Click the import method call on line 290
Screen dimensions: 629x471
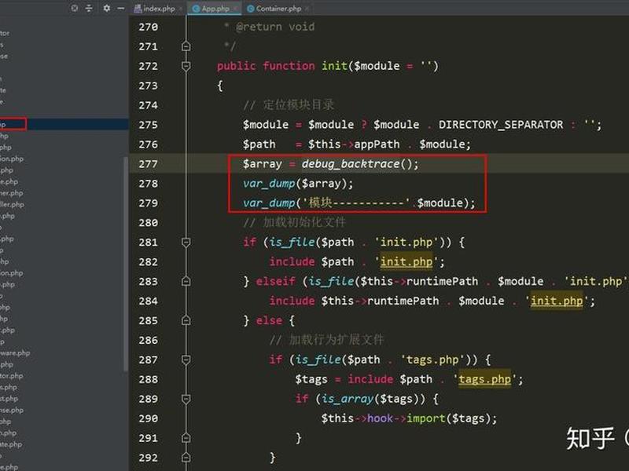pos(426,418)
